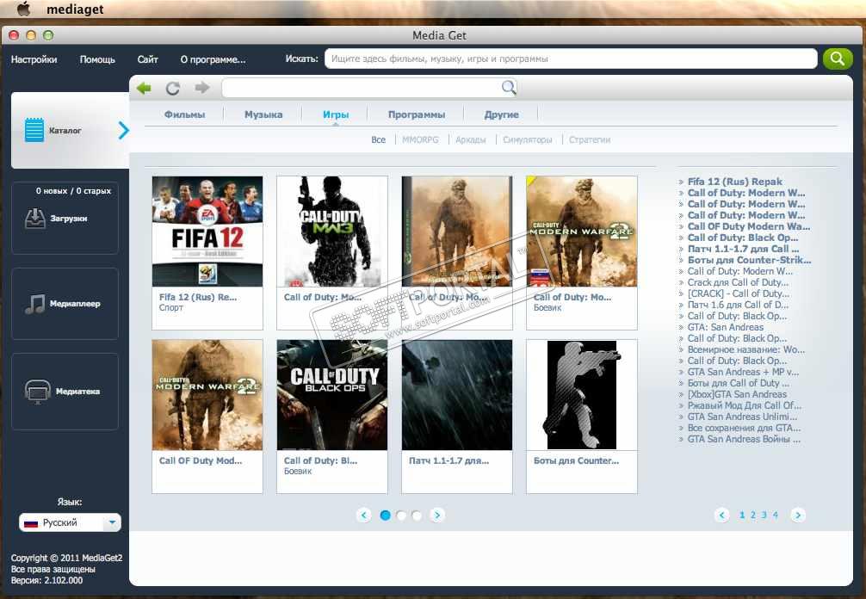This screenshot has height=599, width=866.
Task: Open the GTA: San Andreas link
Action: [x=725, y=327]
